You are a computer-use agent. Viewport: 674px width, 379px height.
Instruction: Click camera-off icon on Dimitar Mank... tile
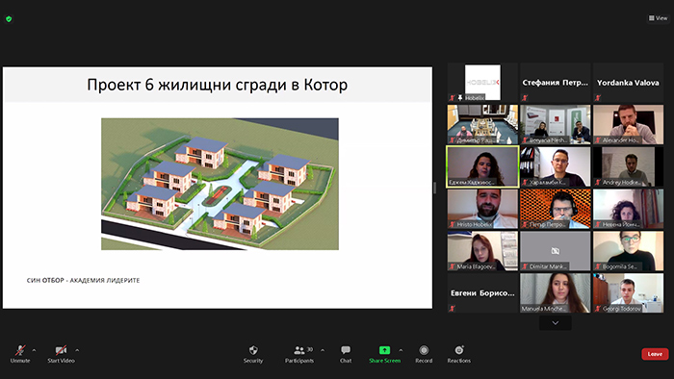coord(556,251)
